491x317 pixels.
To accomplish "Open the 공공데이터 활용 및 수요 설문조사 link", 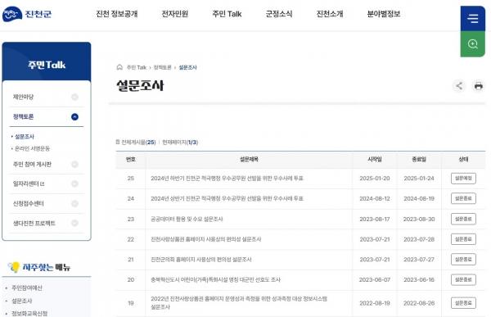I will pos(187,219).
